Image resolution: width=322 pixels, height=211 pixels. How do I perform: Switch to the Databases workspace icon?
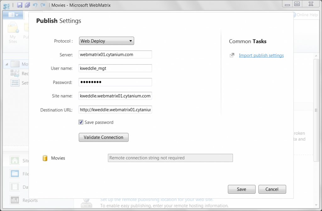[x=15, y=187]
